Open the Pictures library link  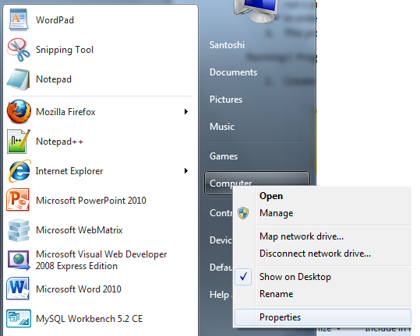click(x=226, y=100)
